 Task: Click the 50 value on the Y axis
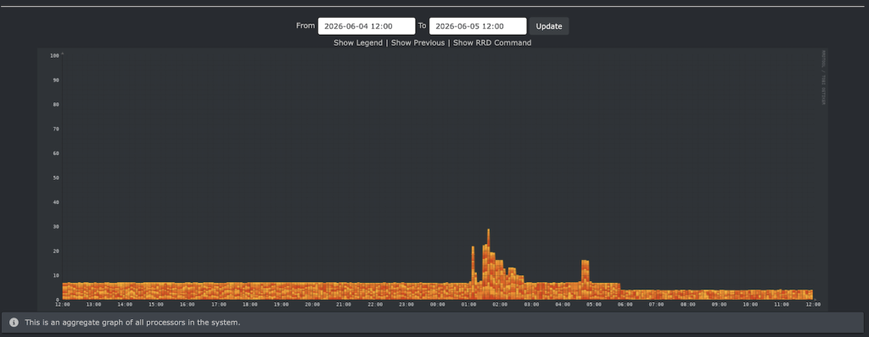tap(55, 178)
